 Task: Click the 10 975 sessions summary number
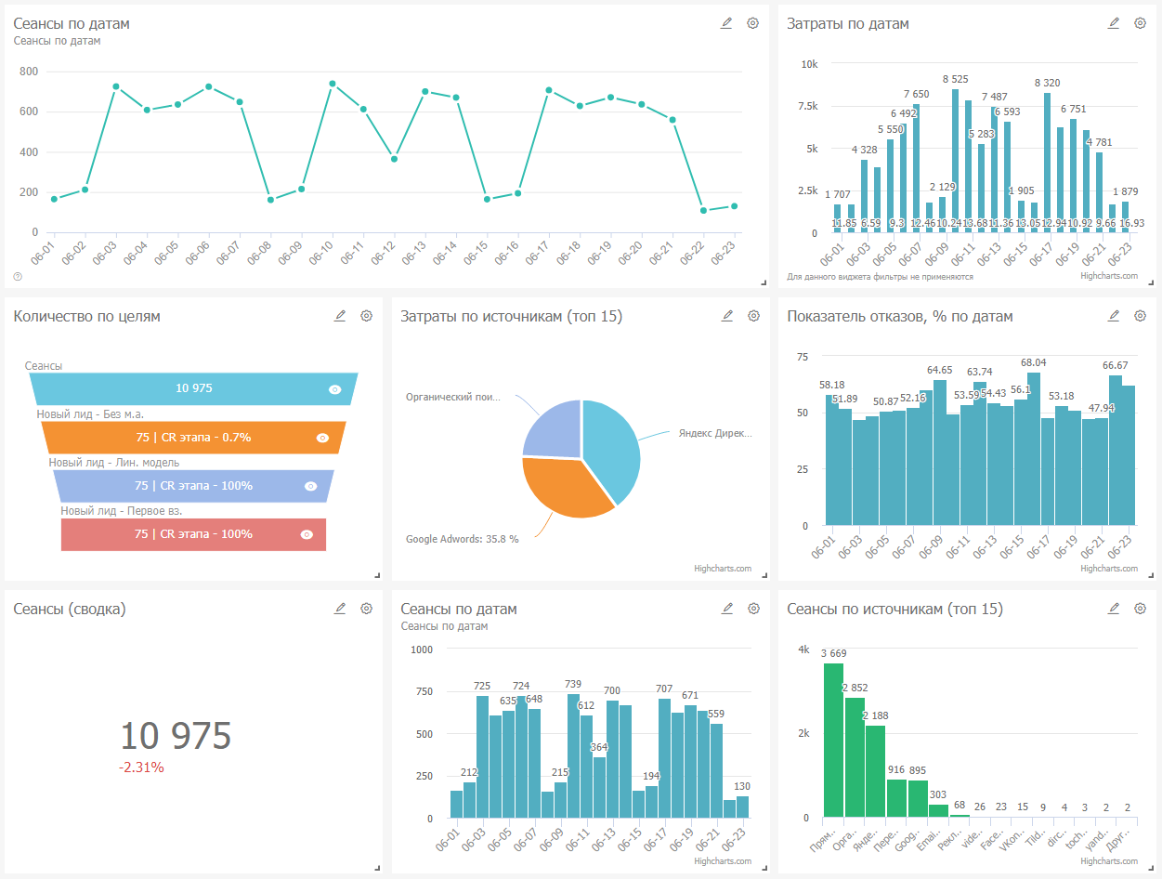pyautogui.click(x=176, y=736)
